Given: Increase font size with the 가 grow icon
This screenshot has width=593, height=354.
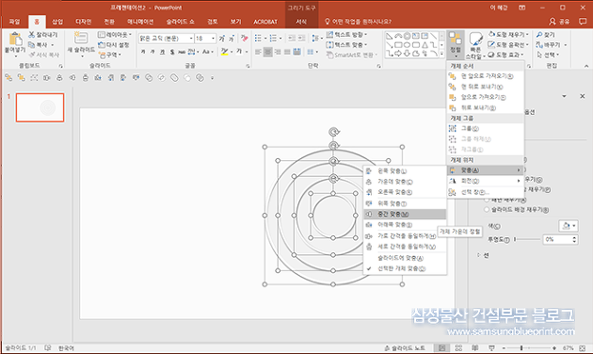Looking at the screenshot, I should [x=221, y=39].
